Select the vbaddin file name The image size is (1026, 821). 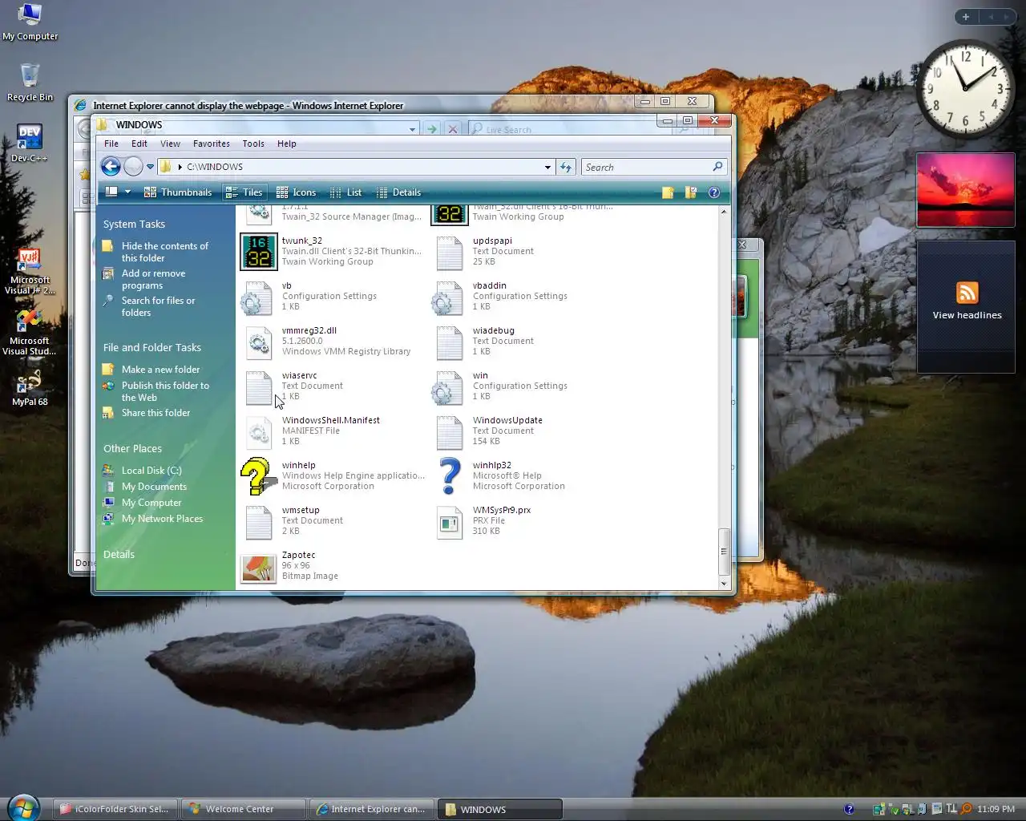[489, 285]
